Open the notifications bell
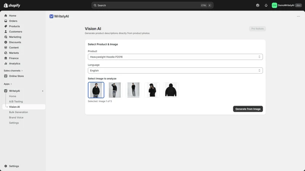 [x=266, y=5]
